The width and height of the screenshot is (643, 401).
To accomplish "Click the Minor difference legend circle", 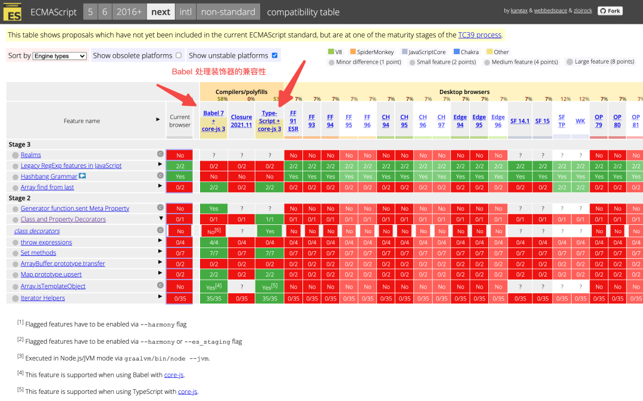I will pyautogui.click(x=332, y=62).
